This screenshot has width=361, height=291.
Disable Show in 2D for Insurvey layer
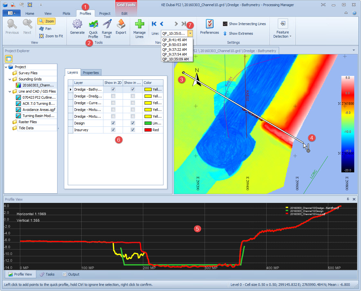tap(113, 130)
